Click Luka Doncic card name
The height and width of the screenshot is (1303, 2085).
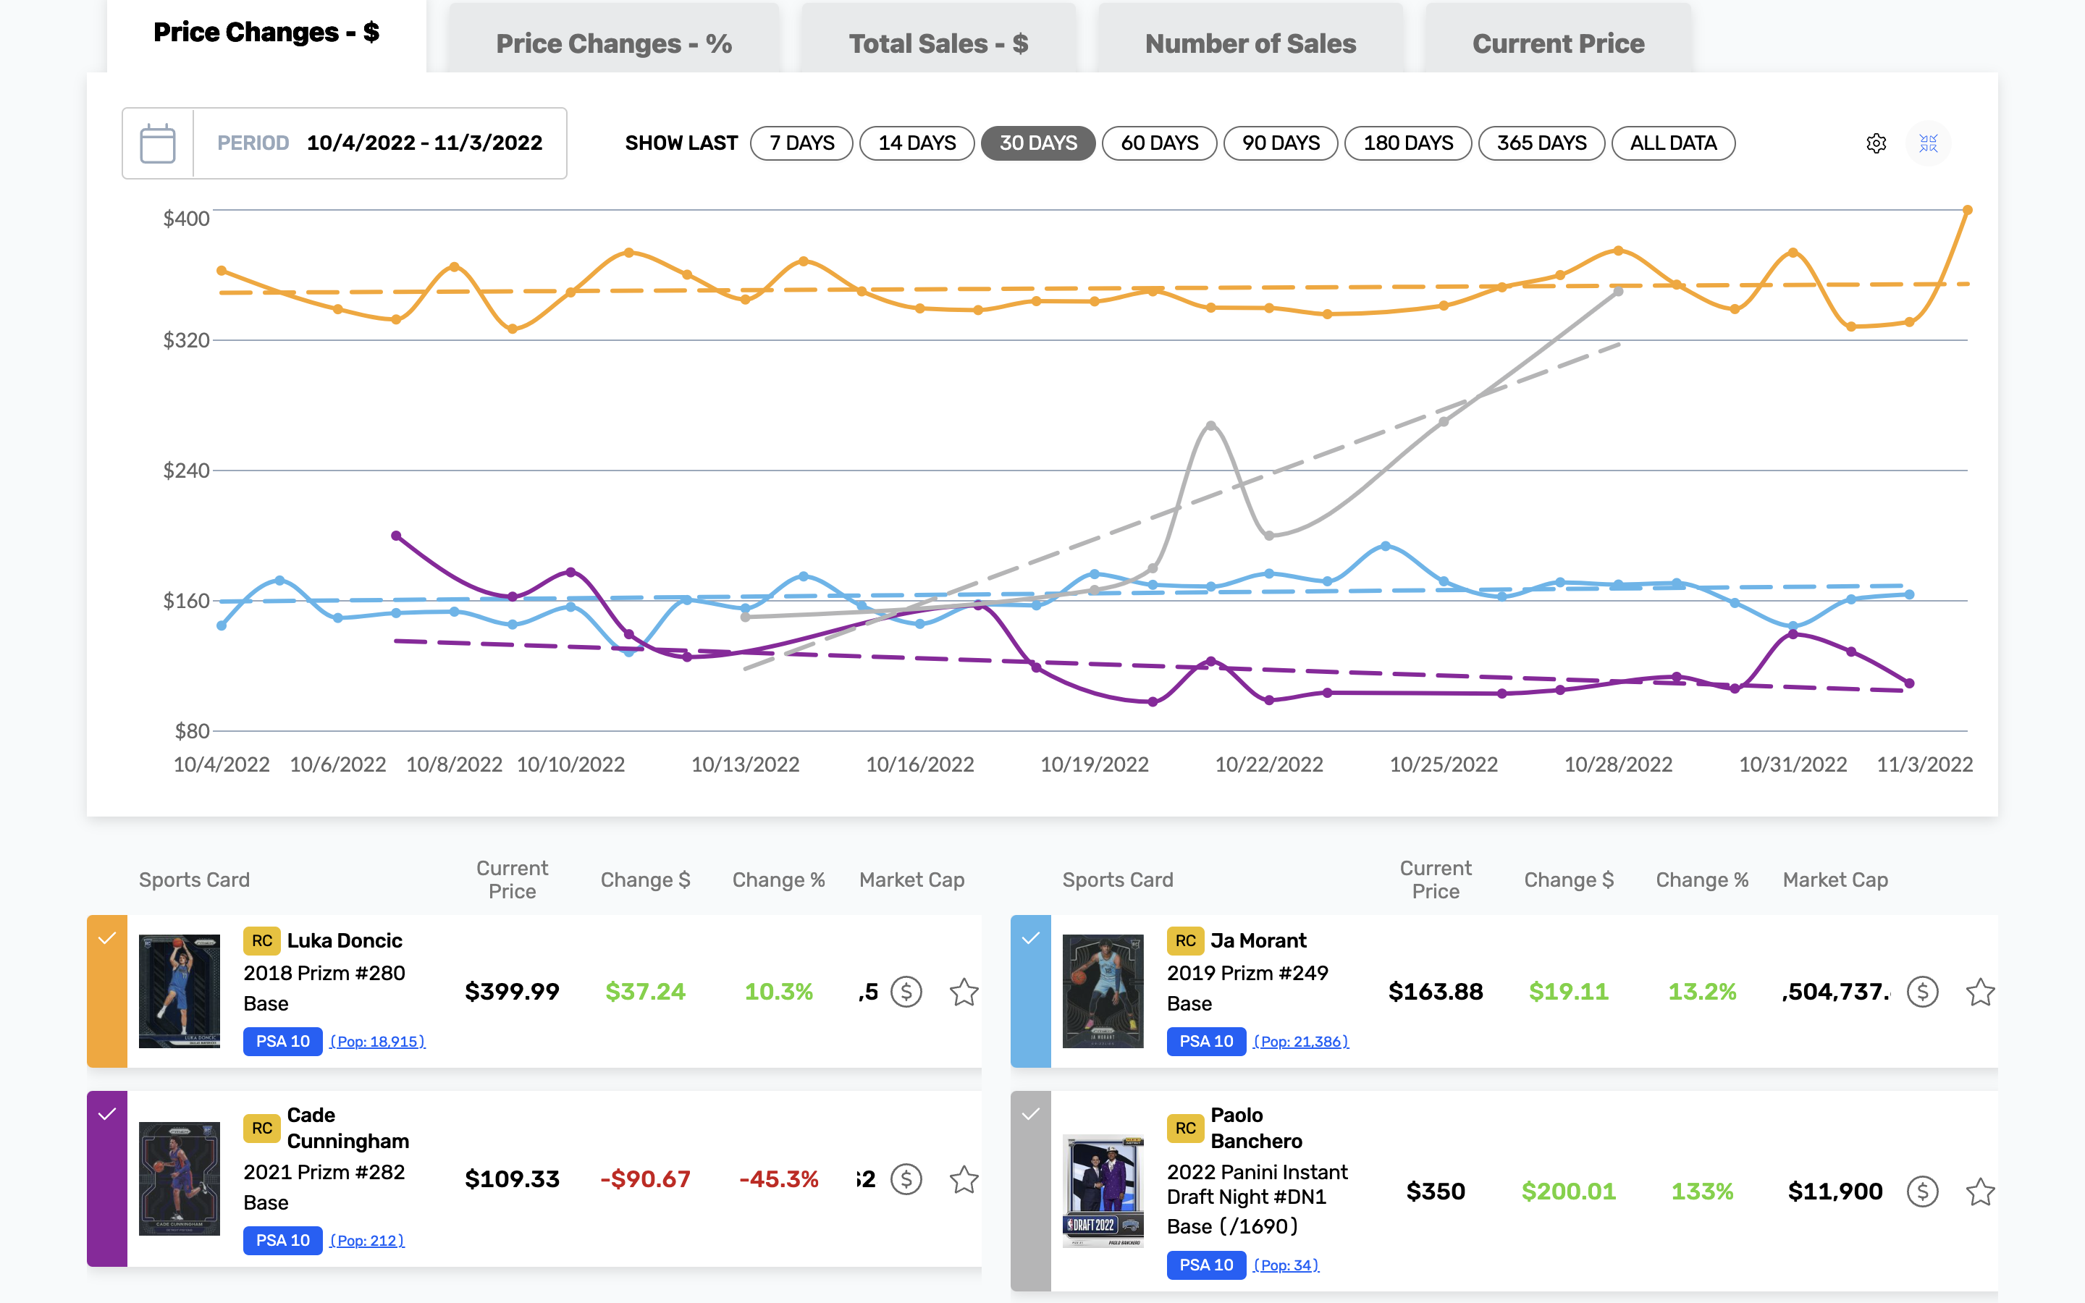click(x=345, y=941)
